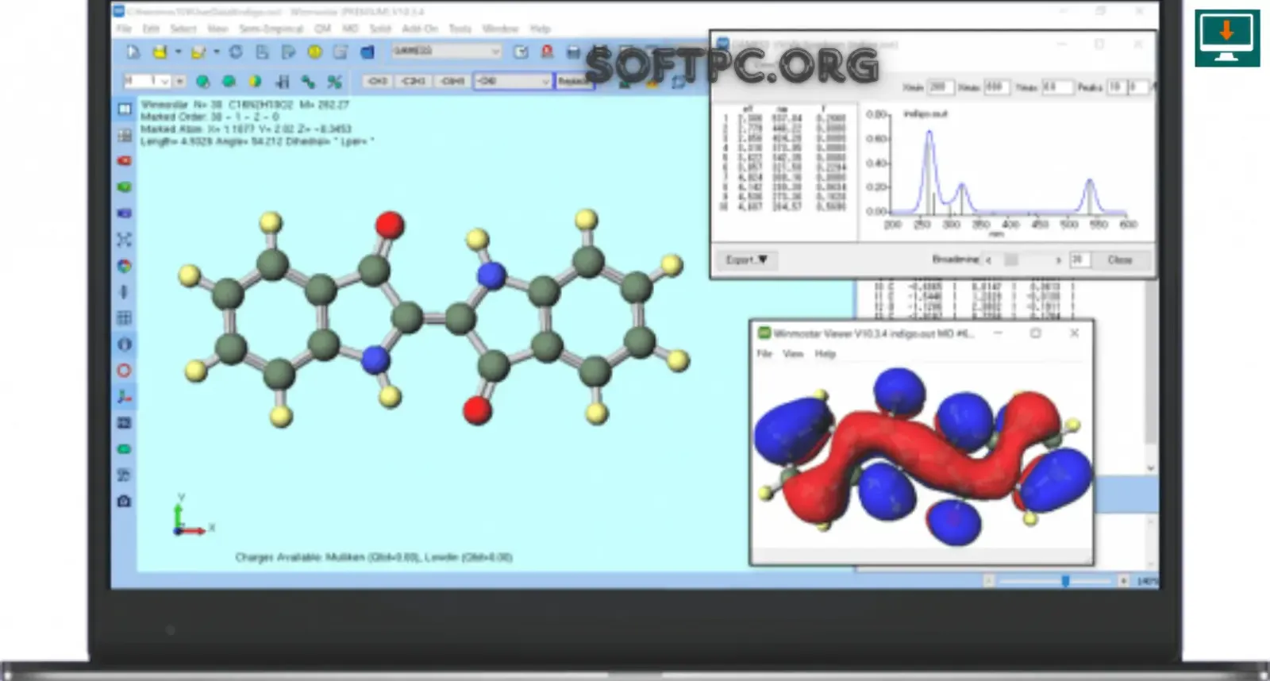1270x681 pixels.
Task: Click the -CH3 fragment button
Action: [x=378, y=81]
